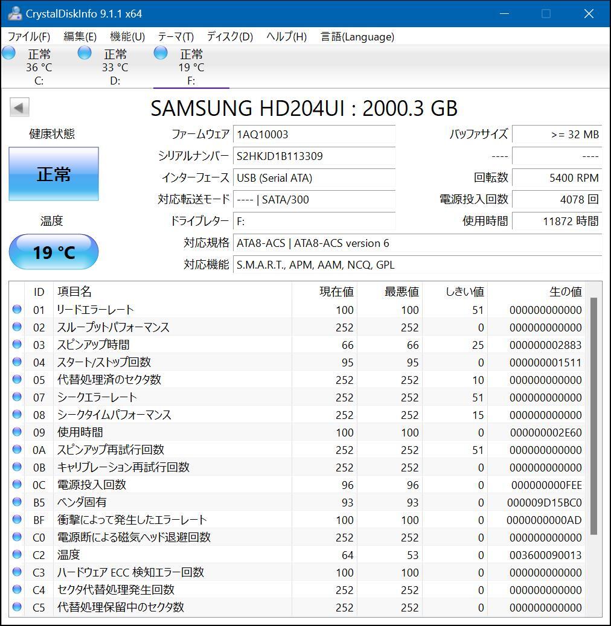
Task: Click the status icon for row 03 スピンアップ時間
Action: click(x=17, y=344)
